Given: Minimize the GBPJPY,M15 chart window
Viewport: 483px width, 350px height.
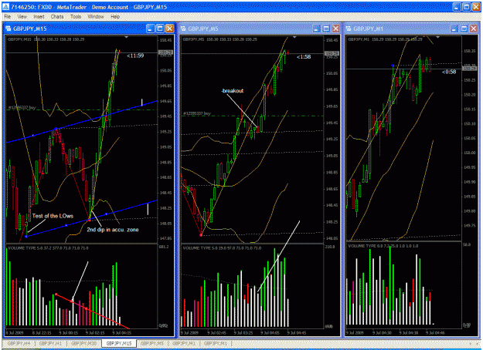Looking at the screenshot, I should pos(151,29).
